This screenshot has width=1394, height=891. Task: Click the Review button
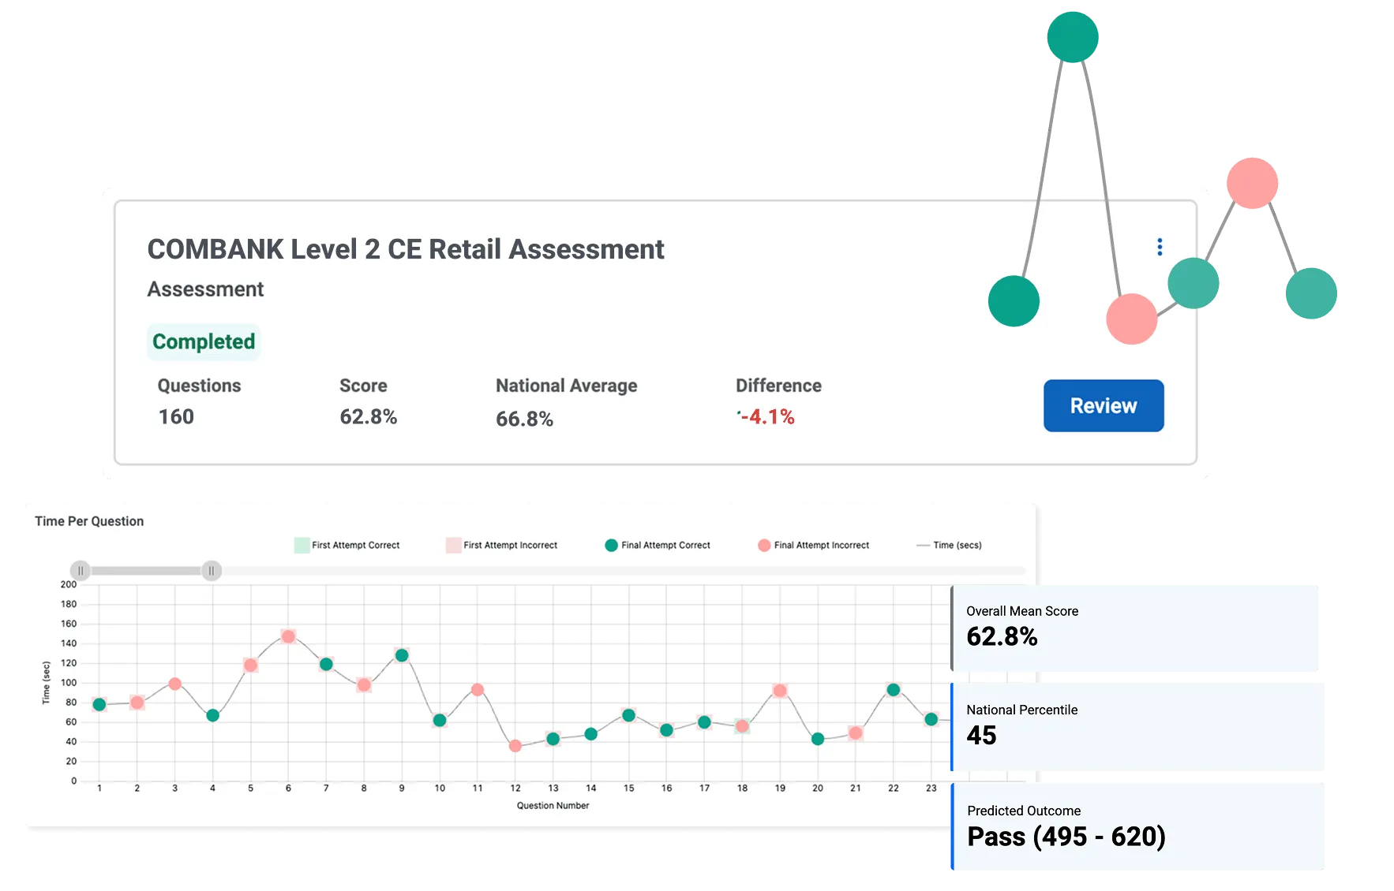(1103, 405)
